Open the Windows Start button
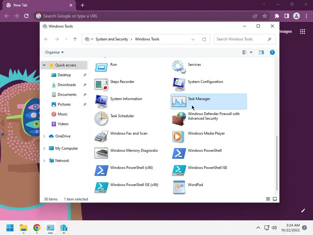The width and height of the screenshot is (313, 235). 10,228
